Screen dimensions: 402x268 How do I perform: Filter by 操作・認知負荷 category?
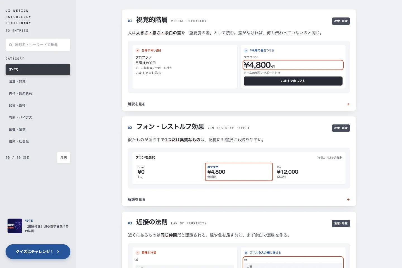pyautogui.click(x=38, y=93)
